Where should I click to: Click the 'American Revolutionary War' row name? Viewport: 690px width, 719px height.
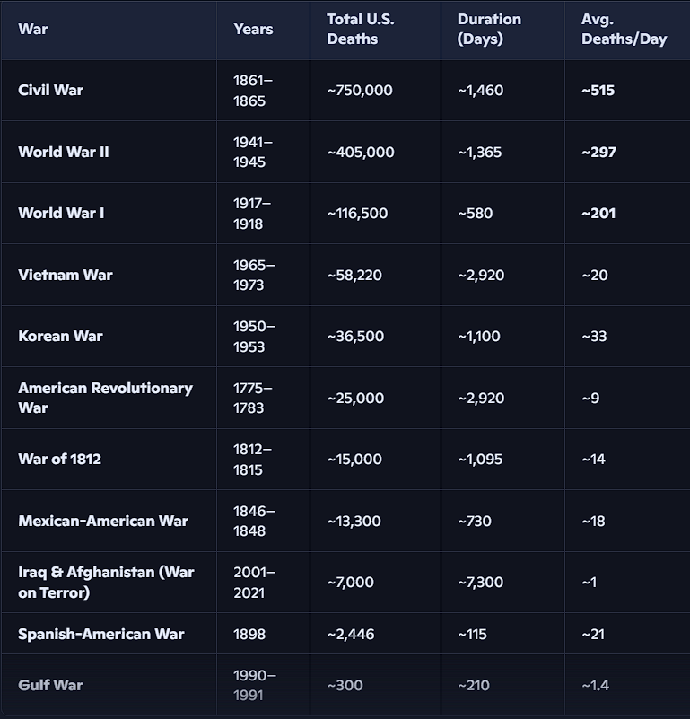point(106,398)
